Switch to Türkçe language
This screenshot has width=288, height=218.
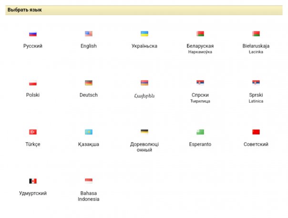(x=33, y=144)
